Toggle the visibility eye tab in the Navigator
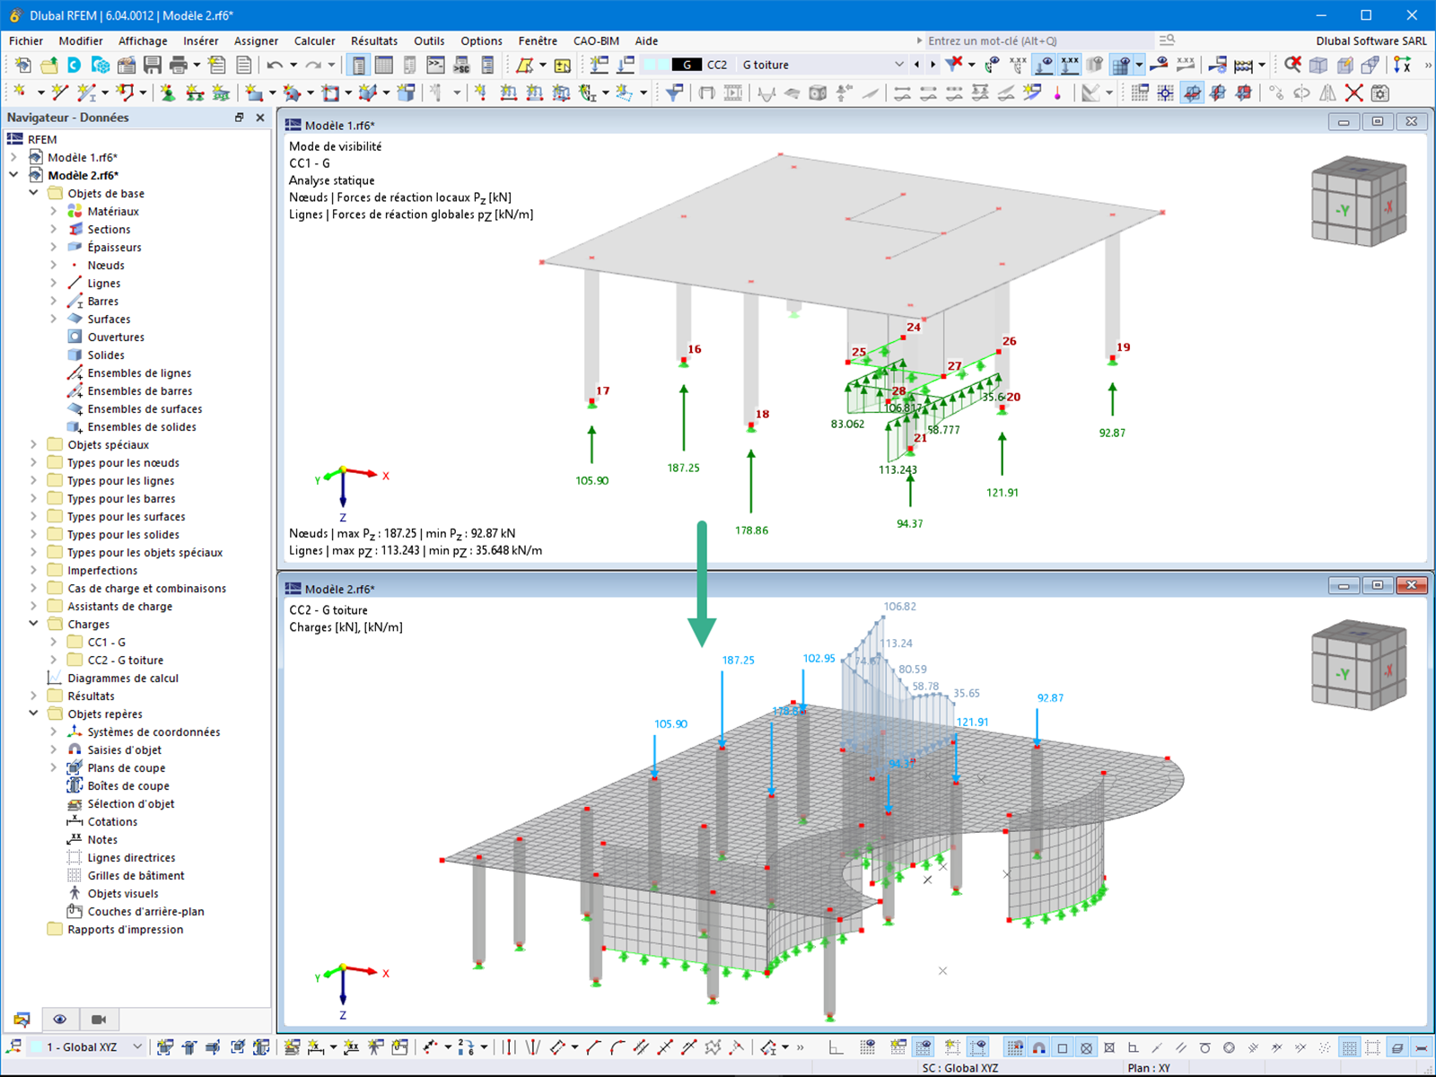 (60, 1020)
